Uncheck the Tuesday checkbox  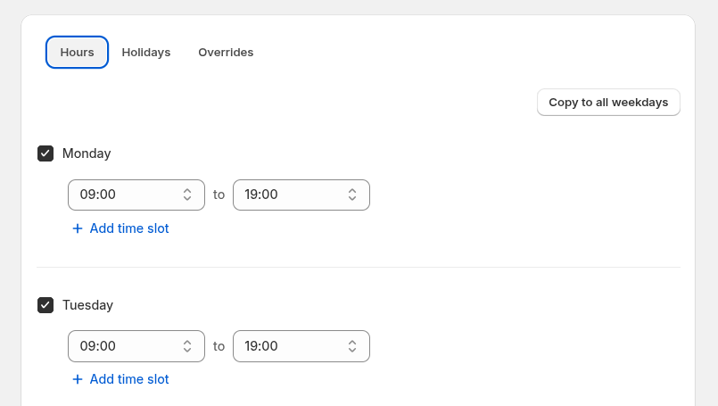45,305
